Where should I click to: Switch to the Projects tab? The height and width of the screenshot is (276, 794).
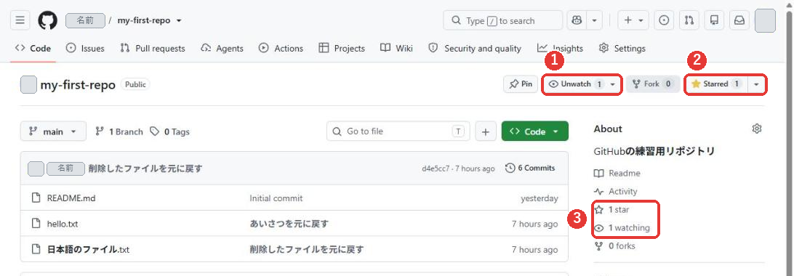[342, 49]
